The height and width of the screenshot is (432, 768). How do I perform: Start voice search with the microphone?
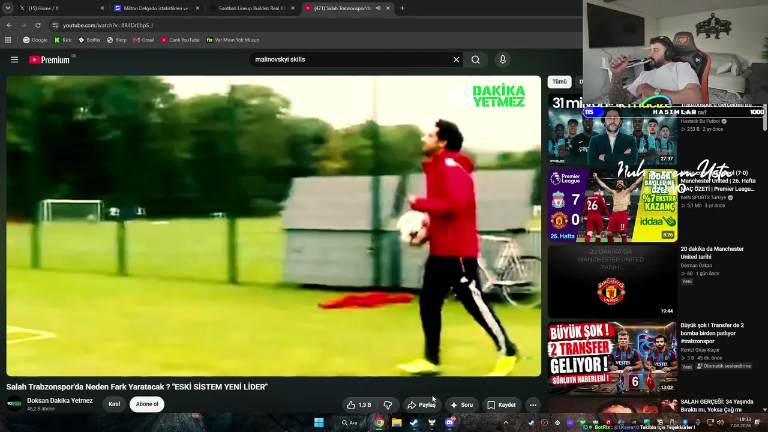click(503, 59)
